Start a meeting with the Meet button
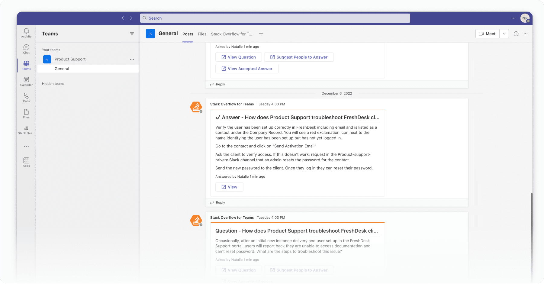 [488, 34]
